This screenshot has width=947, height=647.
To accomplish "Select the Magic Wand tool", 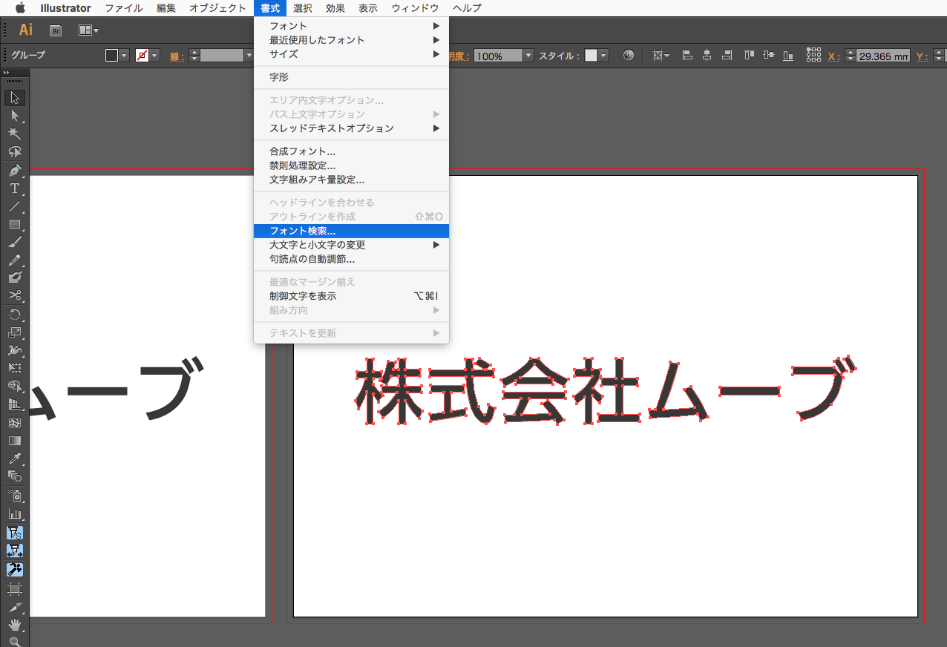I will [x=15, y=134].
